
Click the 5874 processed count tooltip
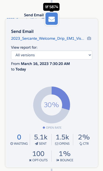coord(51,7)
